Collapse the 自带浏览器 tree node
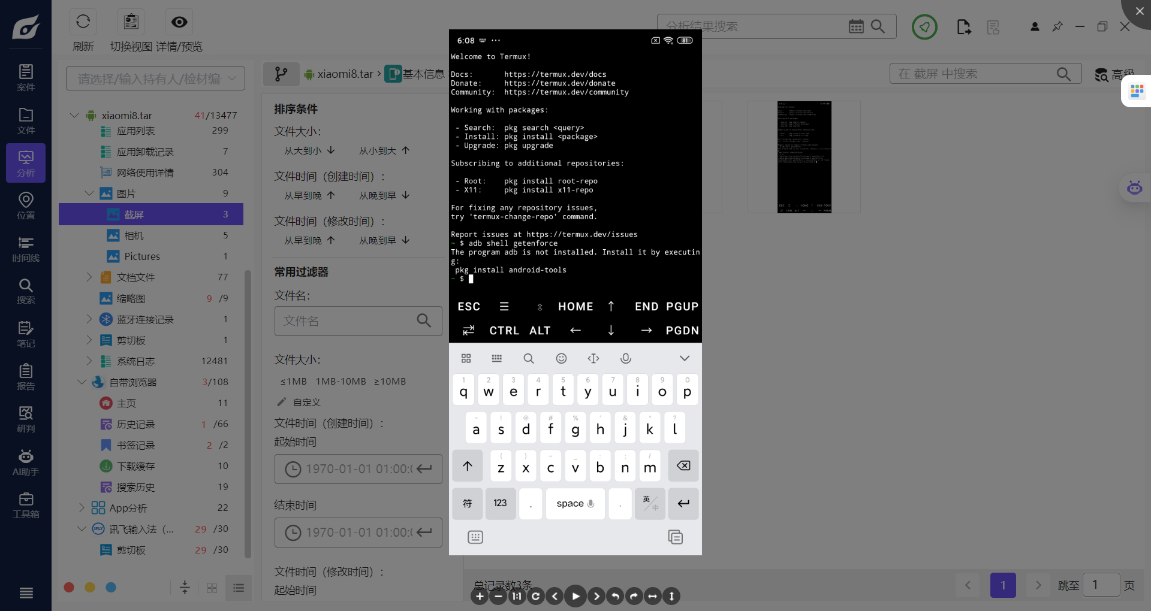1151x611 pixels. (x=82, y=382)
